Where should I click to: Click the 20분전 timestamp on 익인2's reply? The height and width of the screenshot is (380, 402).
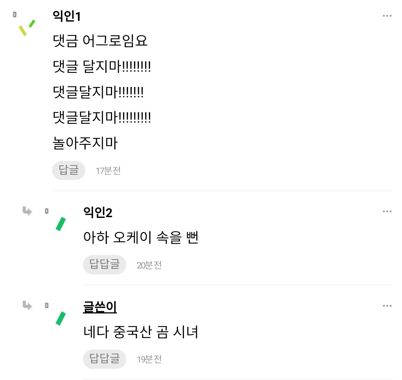pyautogui.click(x=148, y=265)
